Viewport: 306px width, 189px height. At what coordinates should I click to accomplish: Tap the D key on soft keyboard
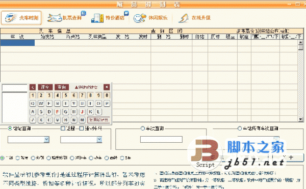[x=49, y=112]
